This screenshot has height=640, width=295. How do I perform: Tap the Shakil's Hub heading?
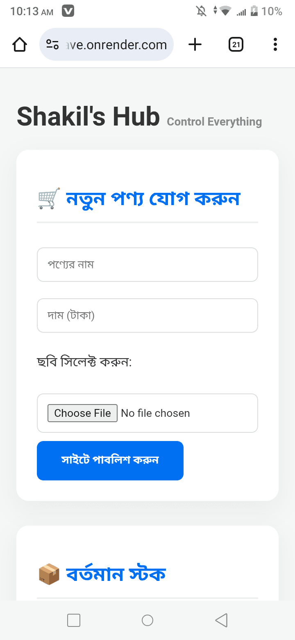point(88,116)
